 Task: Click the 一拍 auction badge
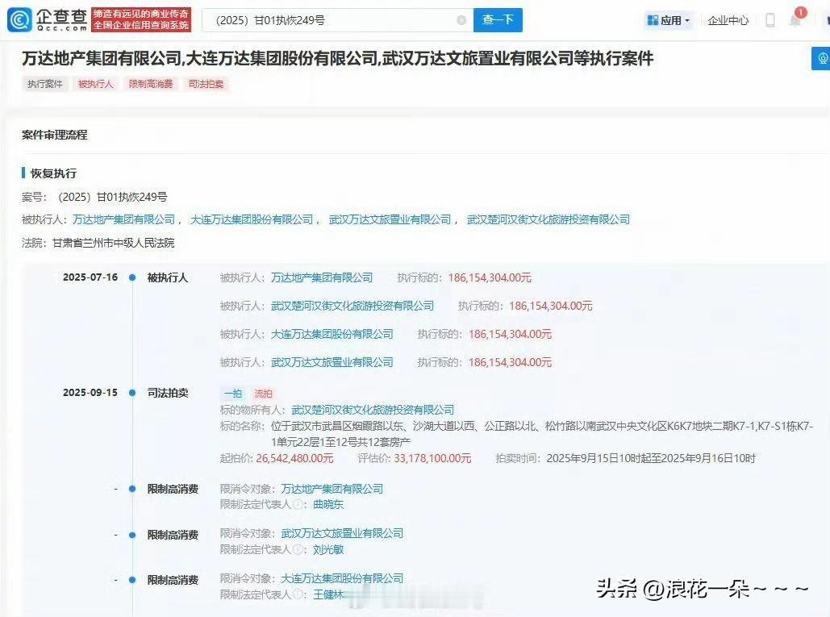coord(233,393)
